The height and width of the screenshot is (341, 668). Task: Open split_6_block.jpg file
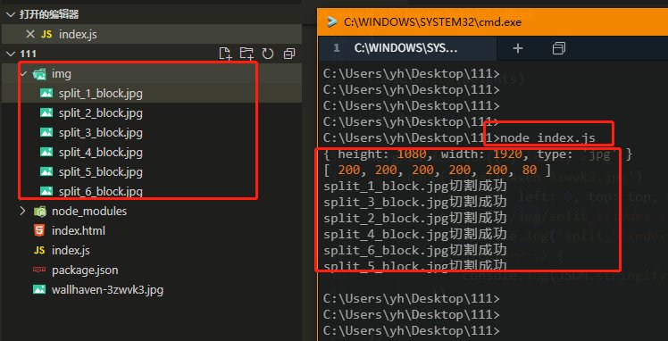point(101,192)
